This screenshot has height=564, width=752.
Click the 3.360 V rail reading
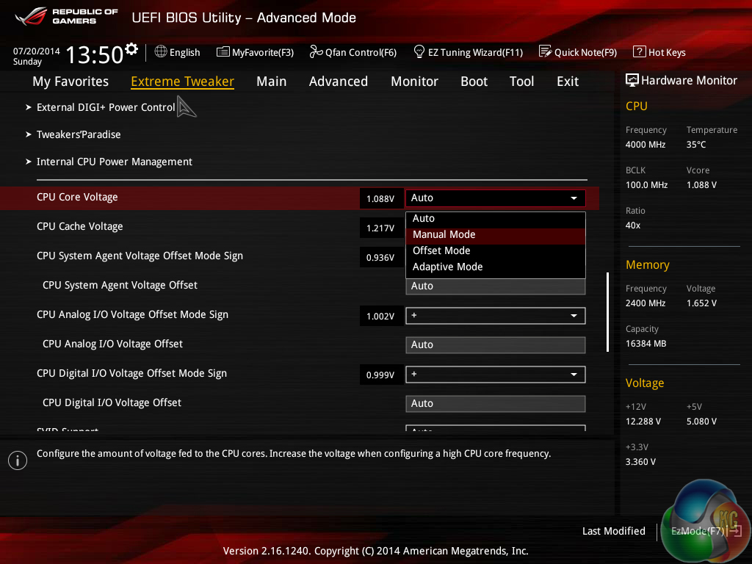640,462
